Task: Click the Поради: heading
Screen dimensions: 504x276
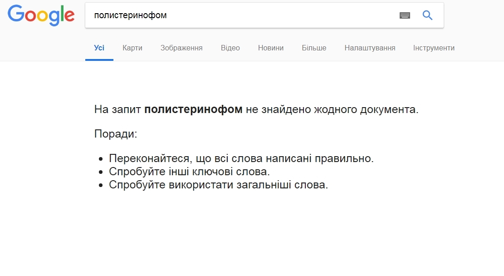Action: coord(116,134)
